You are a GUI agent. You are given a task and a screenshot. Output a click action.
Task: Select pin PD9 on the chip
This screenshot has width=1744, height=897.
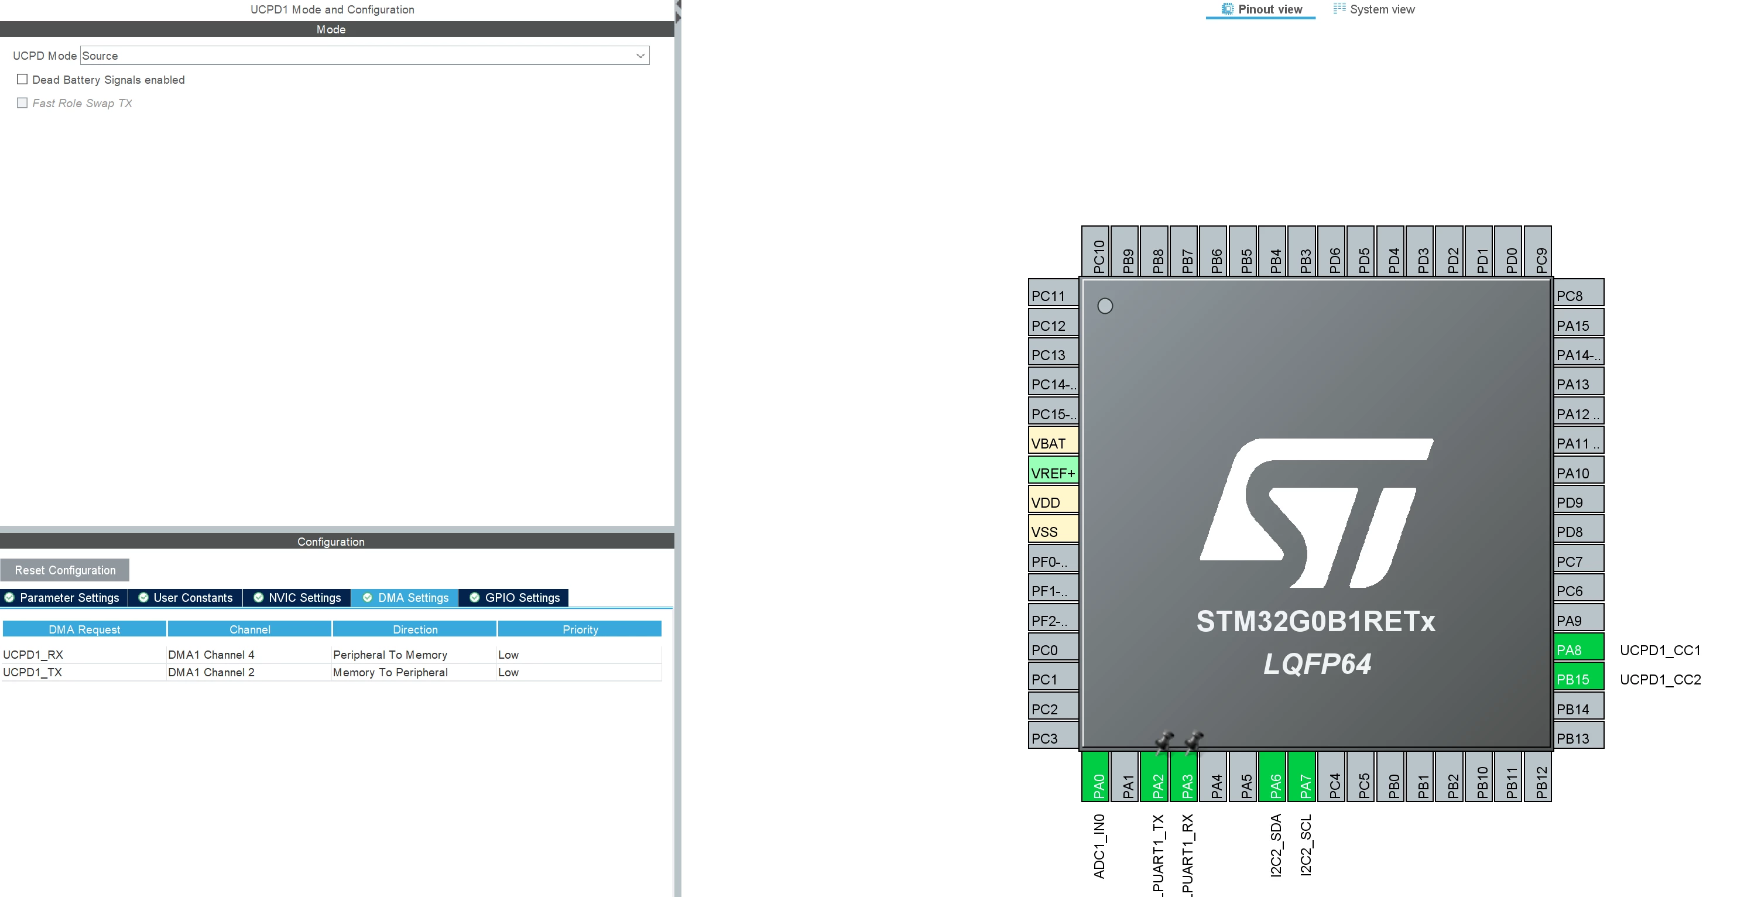(x=1579, y=499)
